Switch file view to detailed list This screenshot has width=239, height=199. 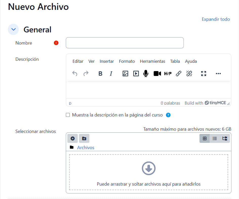(215, 138)
